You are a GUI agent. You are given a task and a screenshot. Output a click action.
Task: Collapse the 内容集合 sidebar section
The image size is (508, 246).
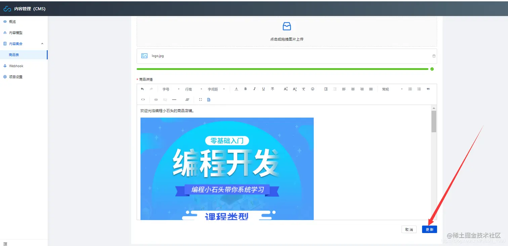point(24,44)
